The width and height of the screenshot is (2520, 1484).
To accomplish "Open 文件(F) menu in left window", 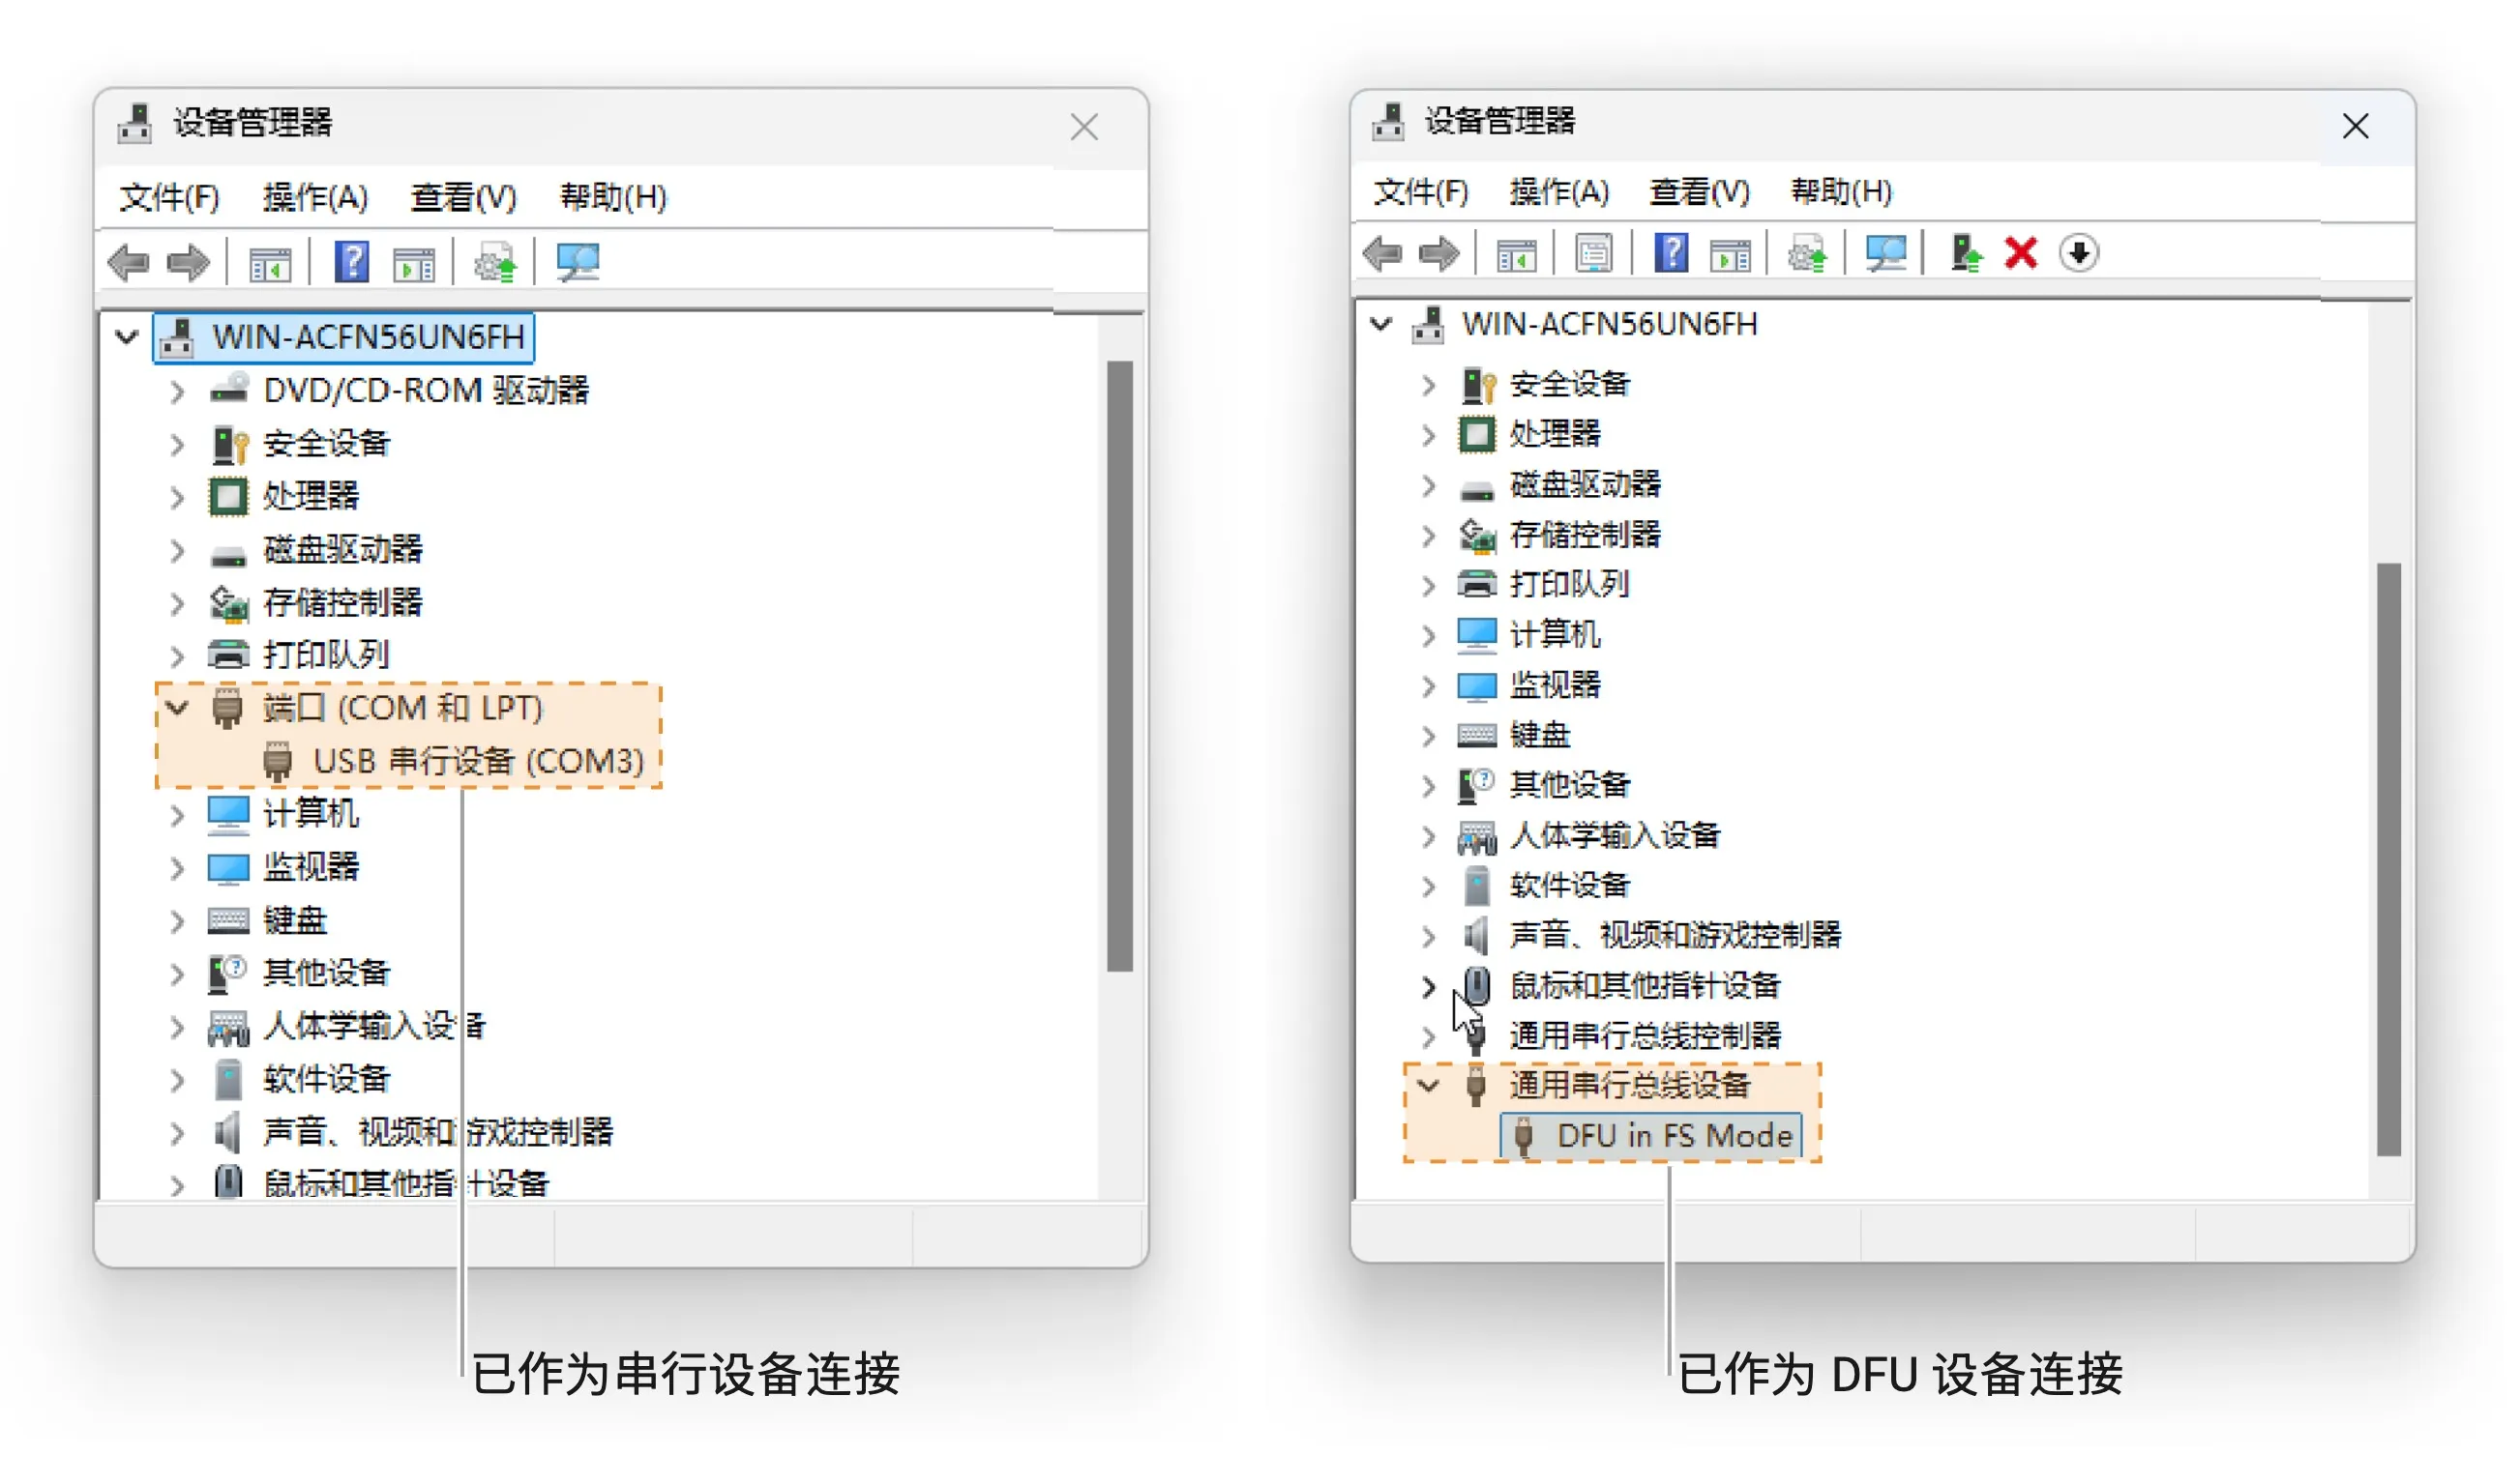I will (169, 198).
